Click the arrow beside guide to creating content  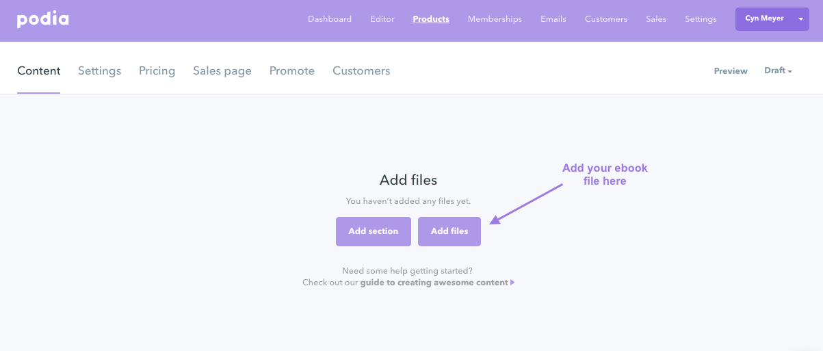tap(512, 283)
